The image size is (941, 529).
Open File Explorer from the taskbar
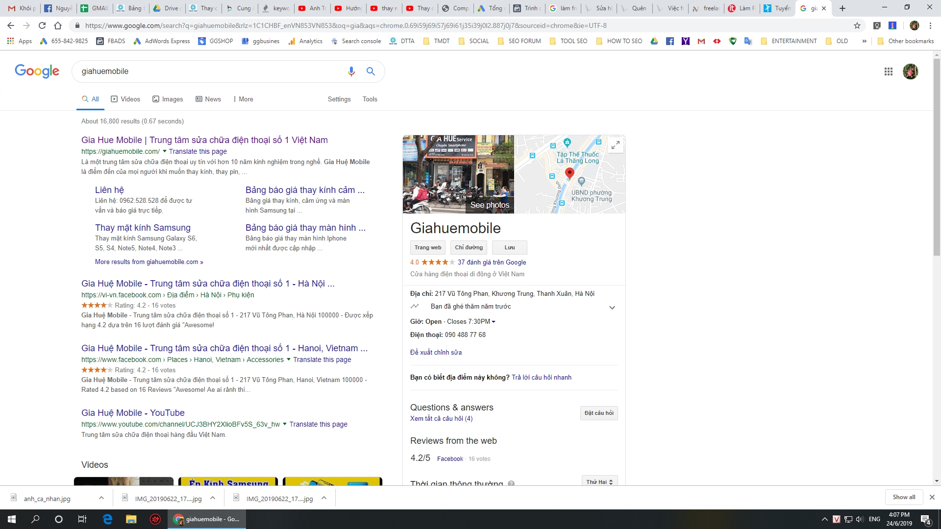point(131,519)
